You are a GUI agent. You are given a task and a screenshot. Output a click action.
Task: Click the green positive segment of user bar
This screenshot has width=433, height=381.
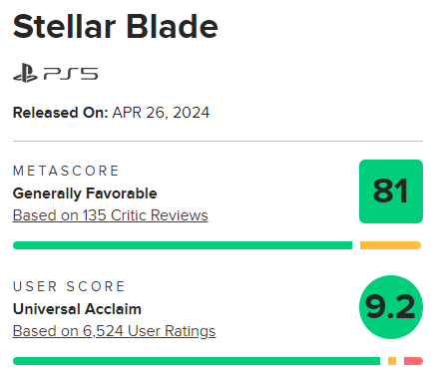197,361
